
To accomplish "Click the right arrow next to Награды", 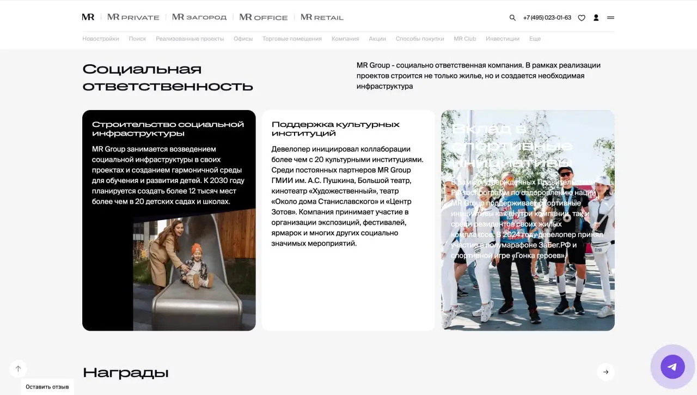I will click(x=606, y=372).
